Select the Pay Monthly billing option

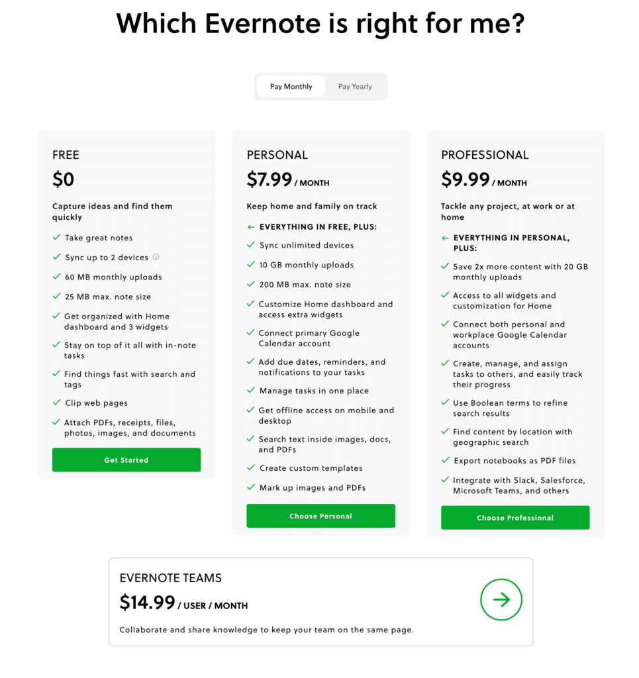coord(291,87)
